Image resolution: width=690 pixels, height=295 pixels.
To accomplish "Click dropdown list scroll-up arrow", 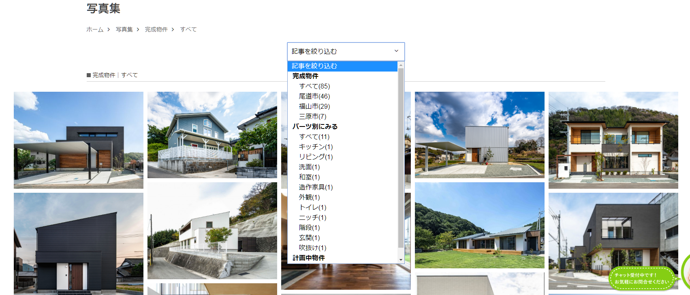I will (x=401, y=65).
